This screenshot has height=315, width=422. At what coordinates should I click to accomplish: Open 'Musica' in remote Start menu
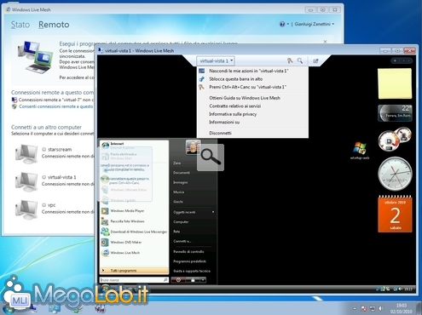click(x=179, y=192)
